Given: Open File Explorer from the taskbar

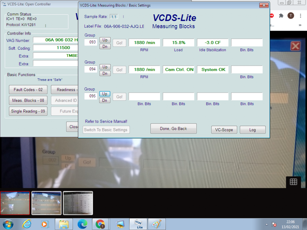Looking at the screenshot, I should pyautogui.click(x=64, y=224).
